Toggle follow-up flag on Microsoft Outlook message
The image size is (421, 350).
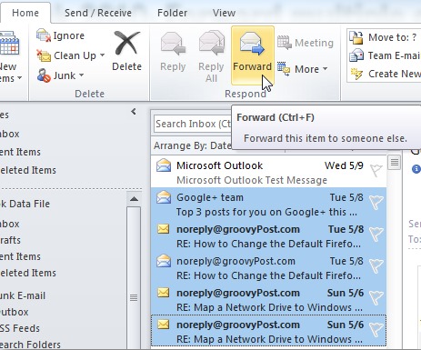[376, 170]
